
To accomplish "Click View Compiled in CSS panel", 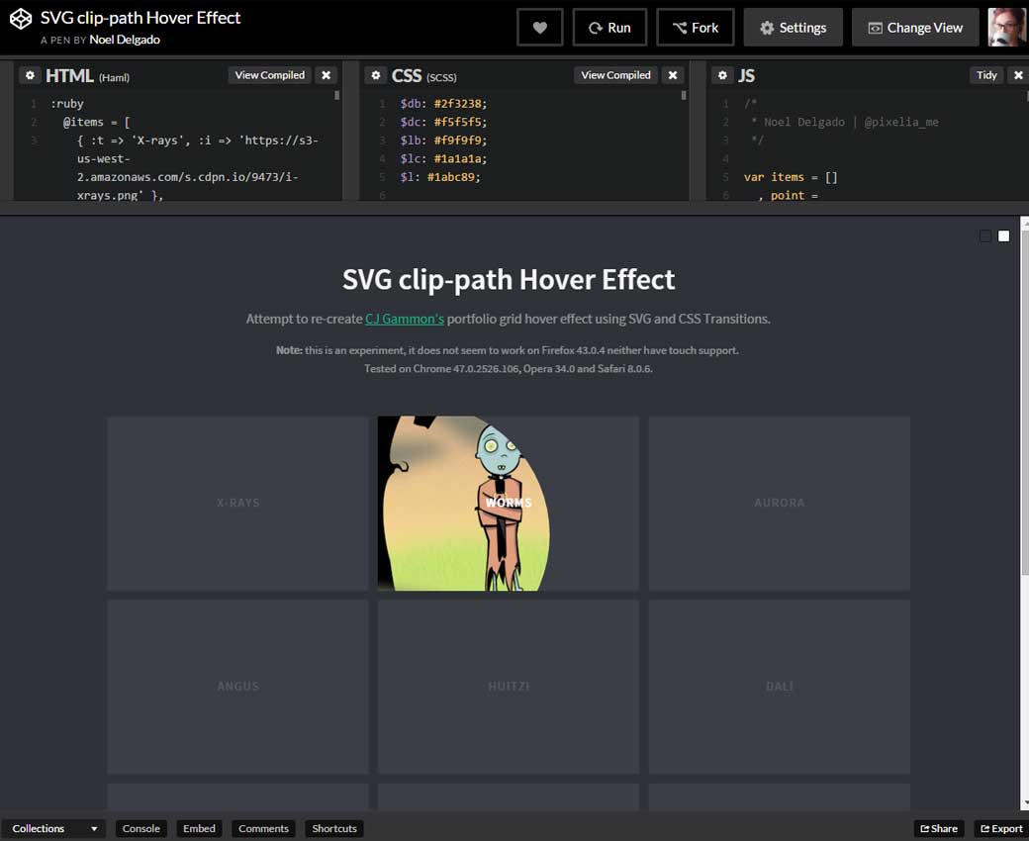I will point(615,75).
